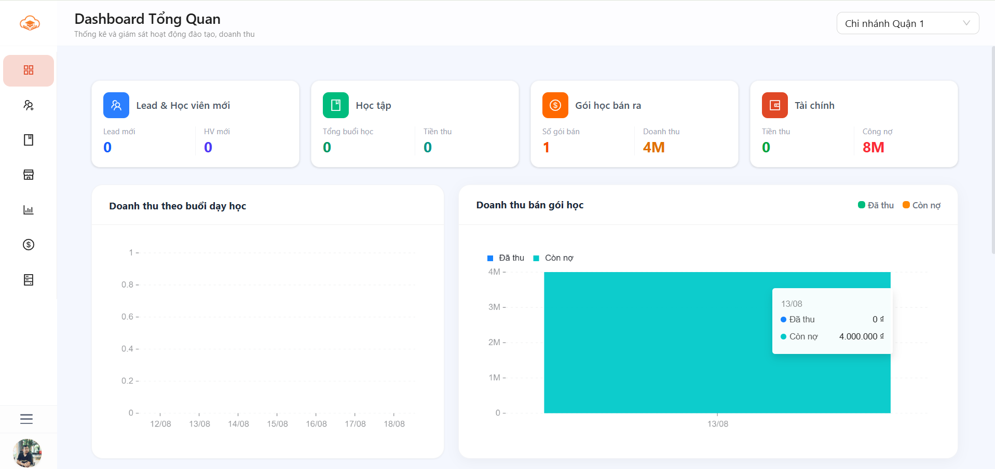The width and height of the screenshot is (995, 469).
Task: Open the notebook sidebar icon
Action: 29,140
